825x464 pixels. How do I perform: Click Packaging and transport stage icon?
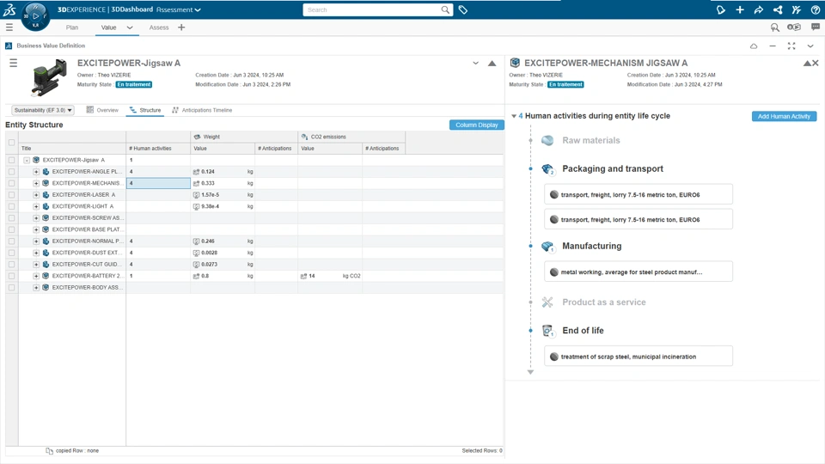click(547, 169)
